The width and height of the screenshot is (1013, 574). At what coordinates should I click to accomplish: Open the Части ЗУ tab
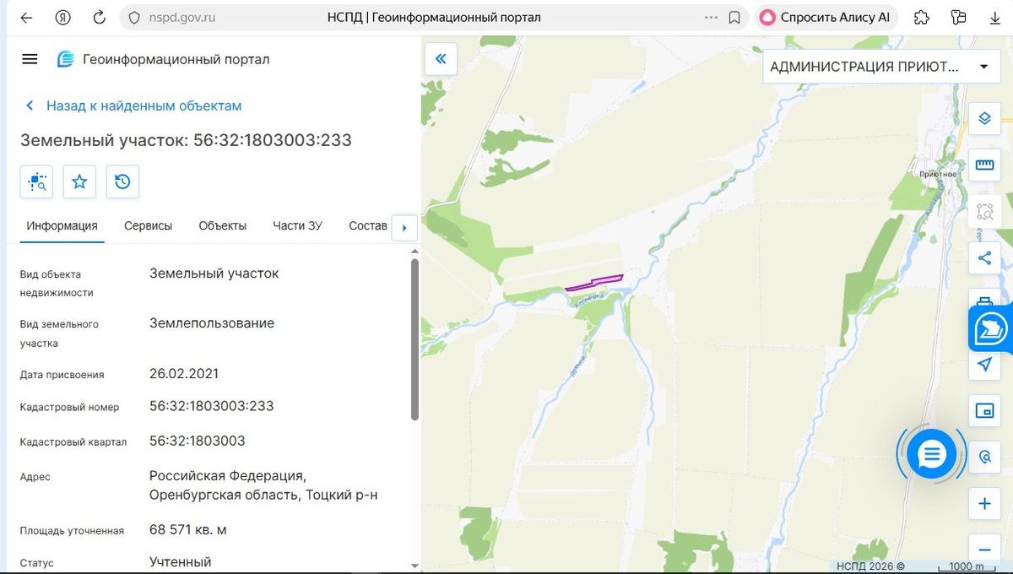pos(297,226)
